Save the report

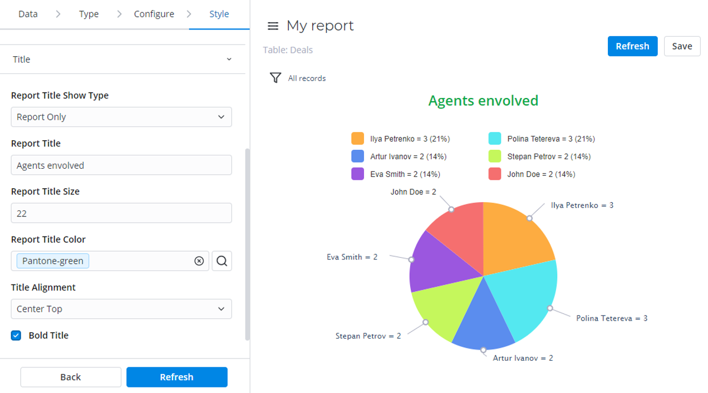682,46
